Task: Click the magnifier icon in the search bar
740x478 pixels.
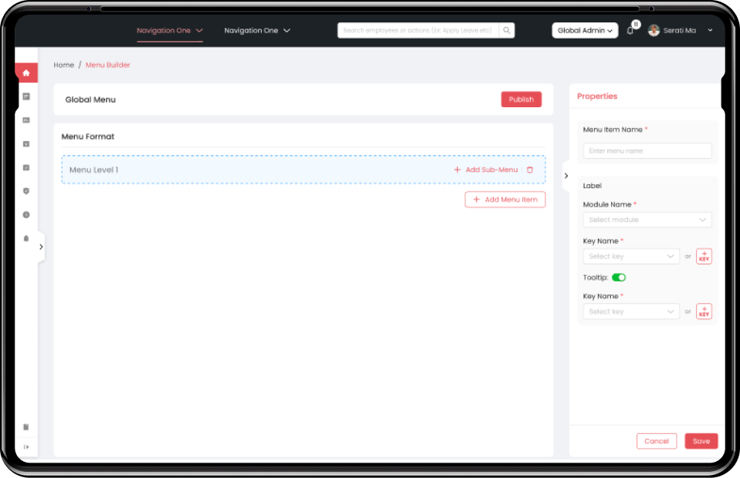Action: tap(507, 30)
